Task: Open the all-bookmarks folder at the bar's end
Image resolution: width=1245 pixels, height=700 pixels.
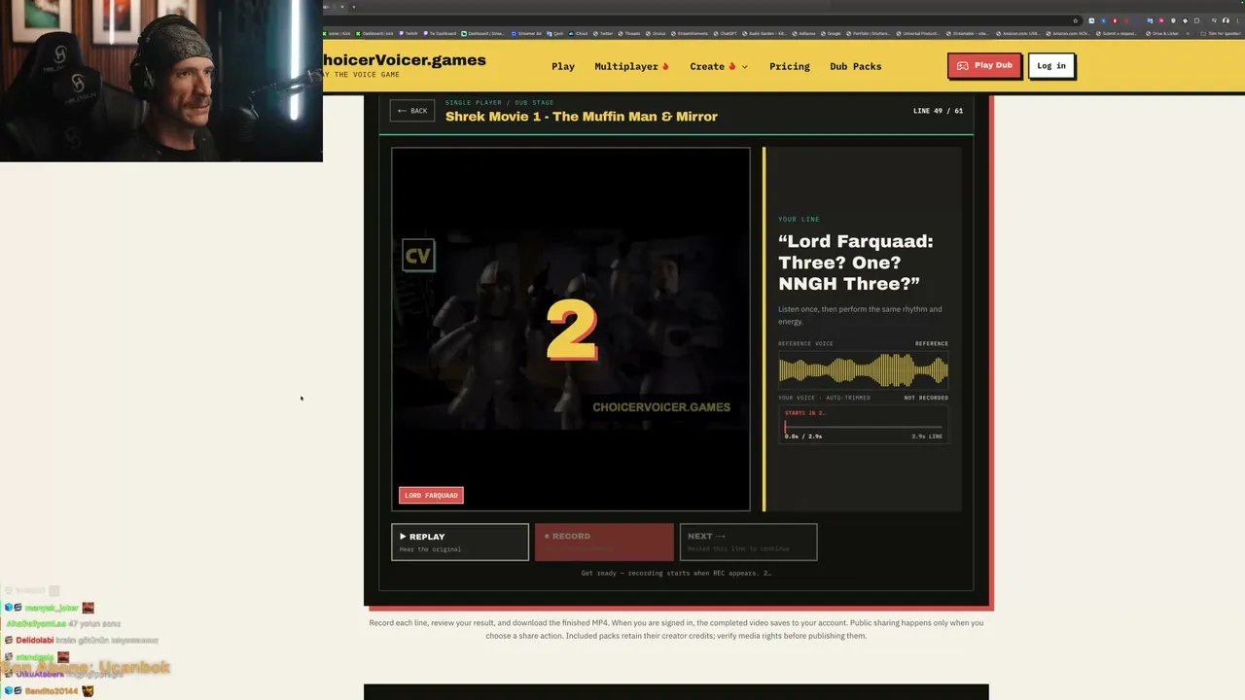Action: point(1221,33)
